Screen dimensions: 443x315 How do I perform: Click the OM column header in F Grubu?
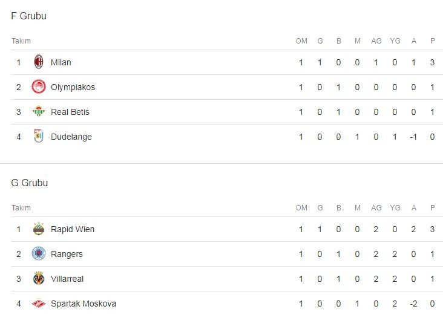pyautogui.click(x=301, y=41)
